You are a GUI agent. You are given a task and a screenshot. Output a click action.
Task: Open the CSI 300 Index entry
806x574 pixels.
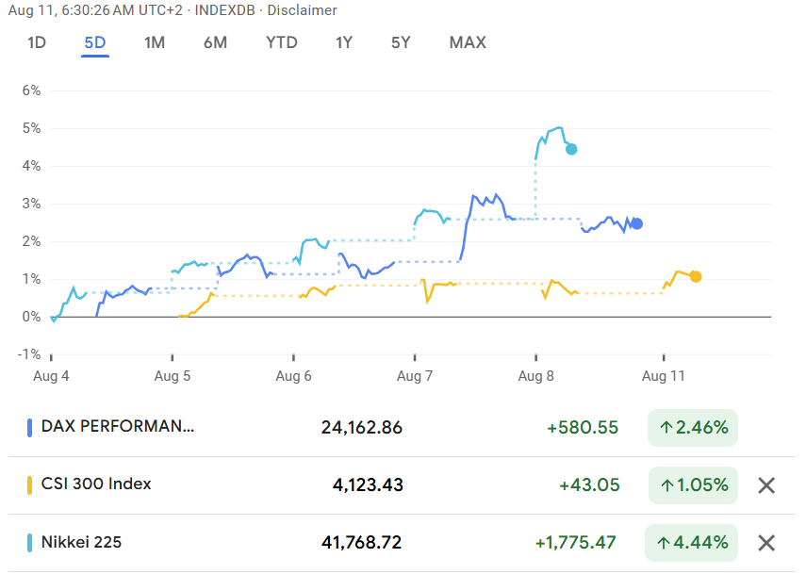(x=96, y=484)
